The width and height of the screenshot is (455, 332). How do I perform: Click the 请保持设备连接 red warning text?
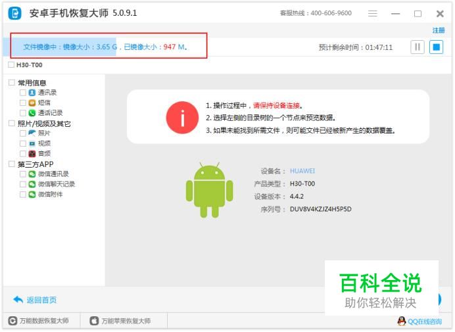[277, 105]
